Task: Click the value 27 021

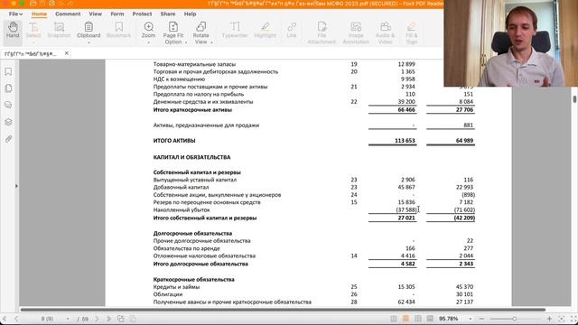Action: pos(406,218)
